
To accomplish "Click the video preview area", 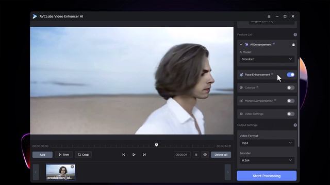I will (132, 81).
